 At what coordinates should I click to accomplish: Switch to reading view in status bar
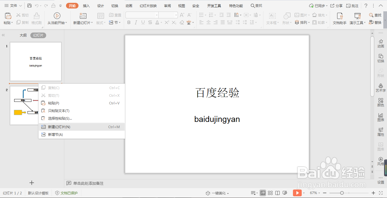tap(278, 193)
